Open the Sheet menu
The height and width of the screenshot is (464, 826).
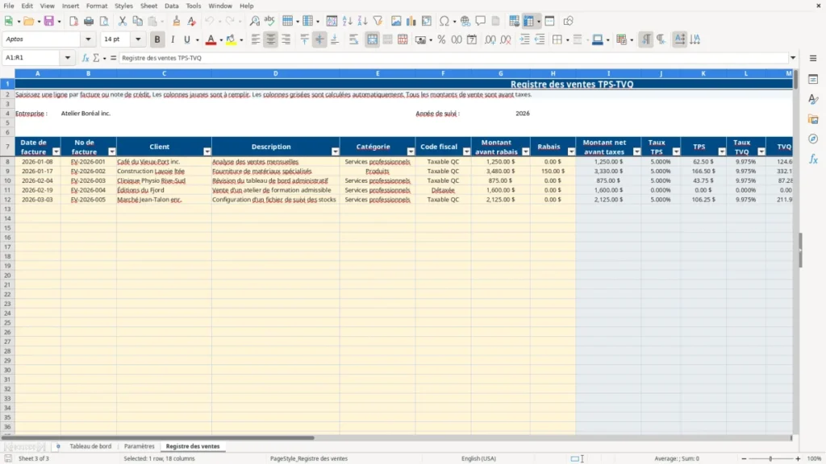148,6
